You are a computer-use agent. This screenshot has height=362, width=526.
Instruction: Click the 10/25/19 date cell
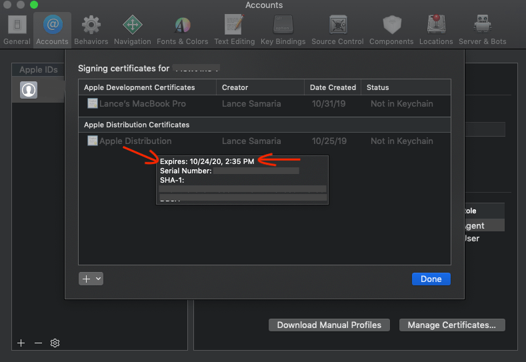tap(329, 141)
